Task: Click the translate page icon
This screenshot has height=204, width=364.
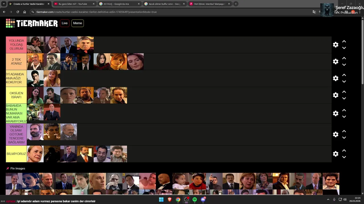Action: (x=314, y=12)
